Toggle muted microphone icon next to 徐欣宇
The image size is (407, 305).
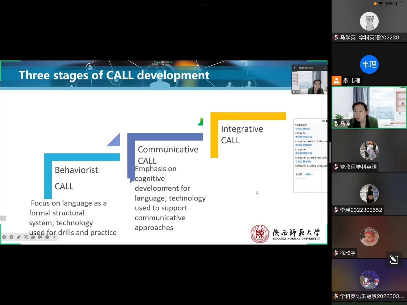coord(336,253)
